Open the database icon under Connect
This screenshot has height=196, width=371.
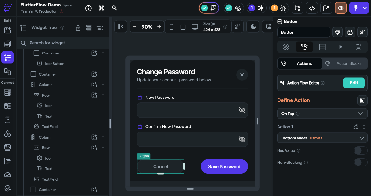(8, 92)
